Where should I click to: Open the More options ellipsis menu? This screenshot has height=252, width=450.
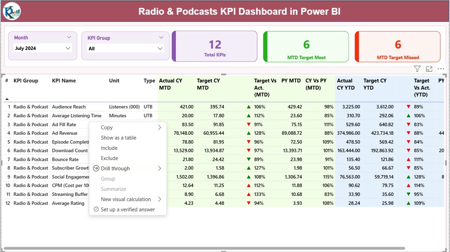pos(441,69)
